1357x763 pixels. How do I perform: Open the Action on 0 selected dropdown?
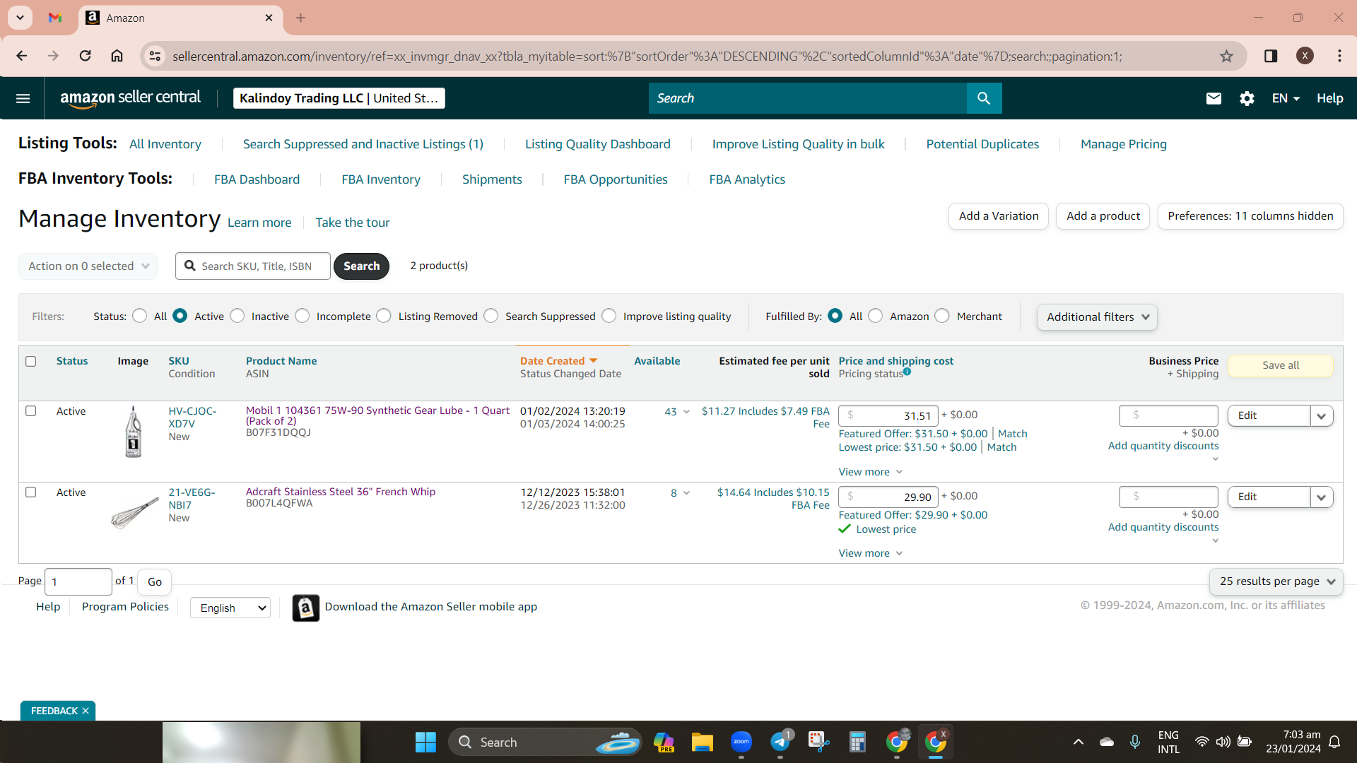coord(88,266)
